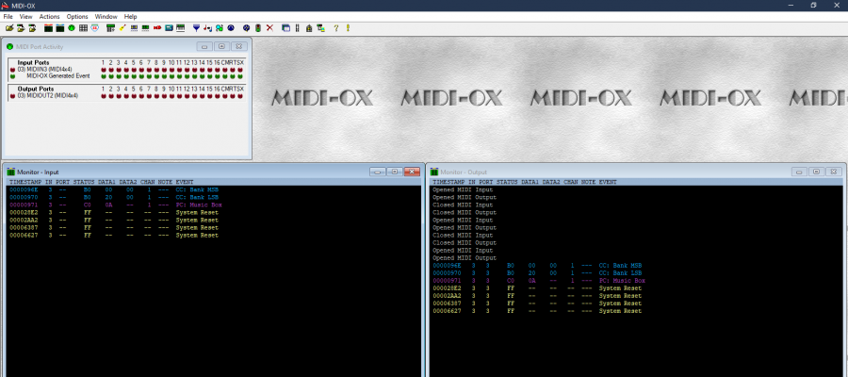848x377 pixels.
Task: Click the second small green display icon after the guitar
Action: 145,27
